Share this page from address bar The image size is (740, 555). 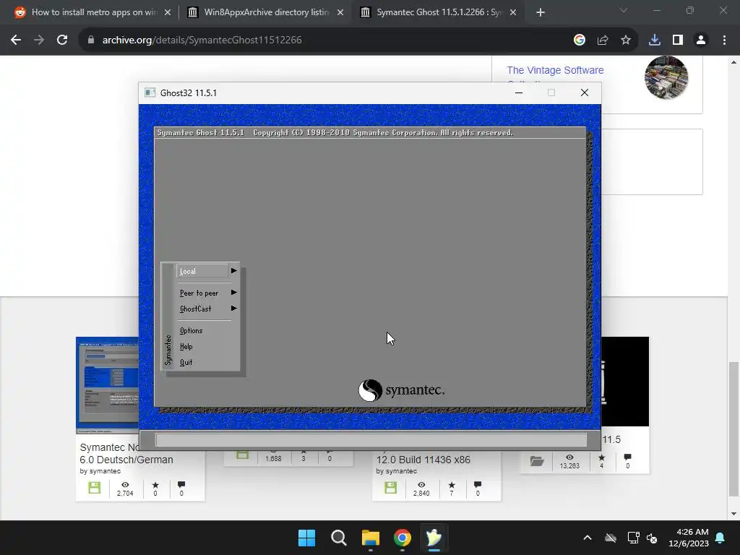603,40
